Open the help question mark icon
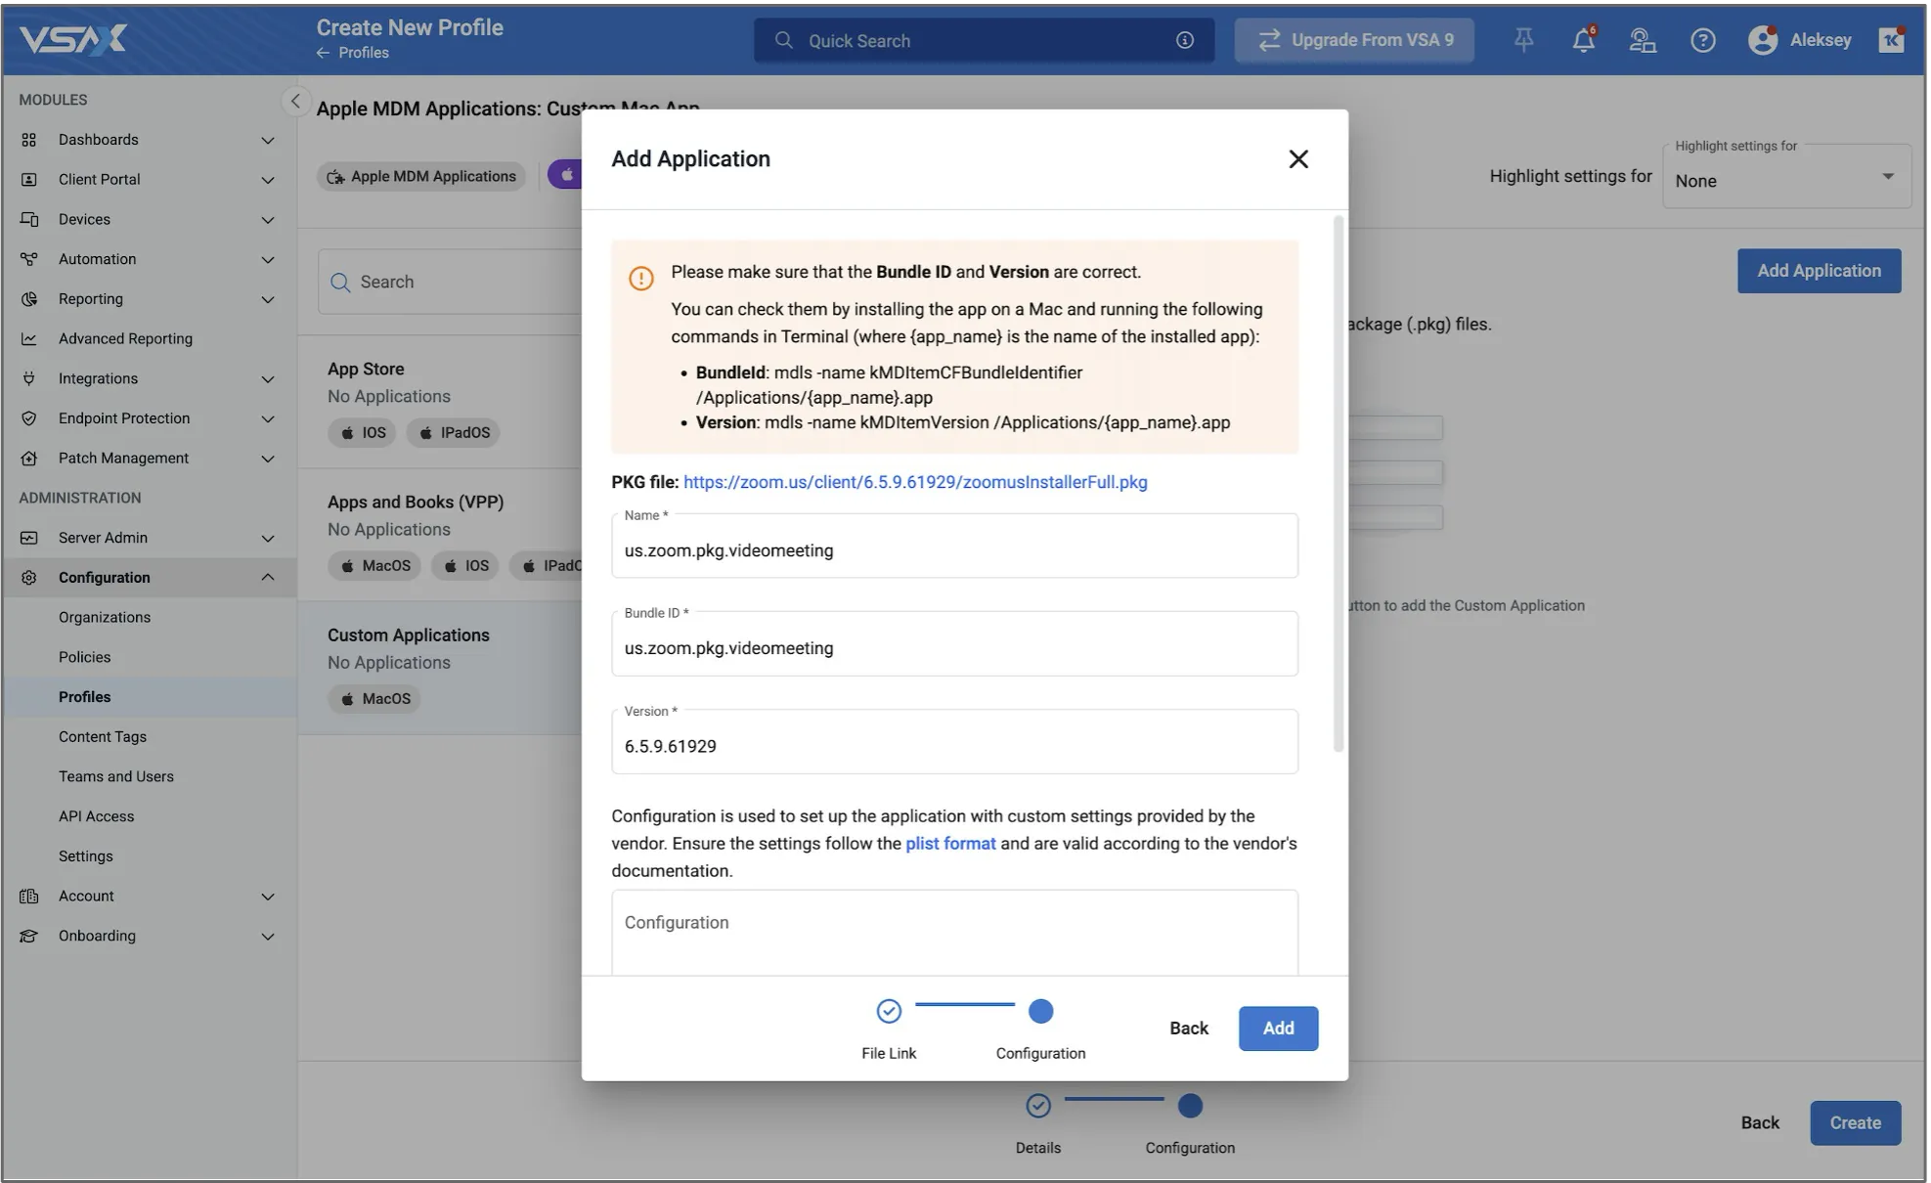 [1702, 40]
